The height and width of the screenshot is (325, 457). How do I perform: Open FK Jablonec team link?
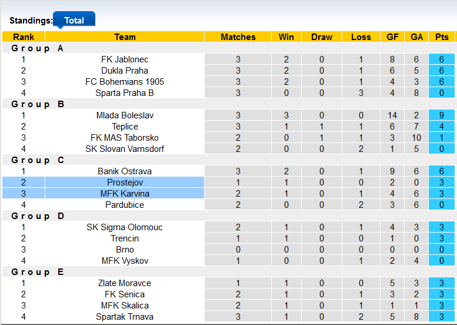pyautogui.click(x=125, y=59)
